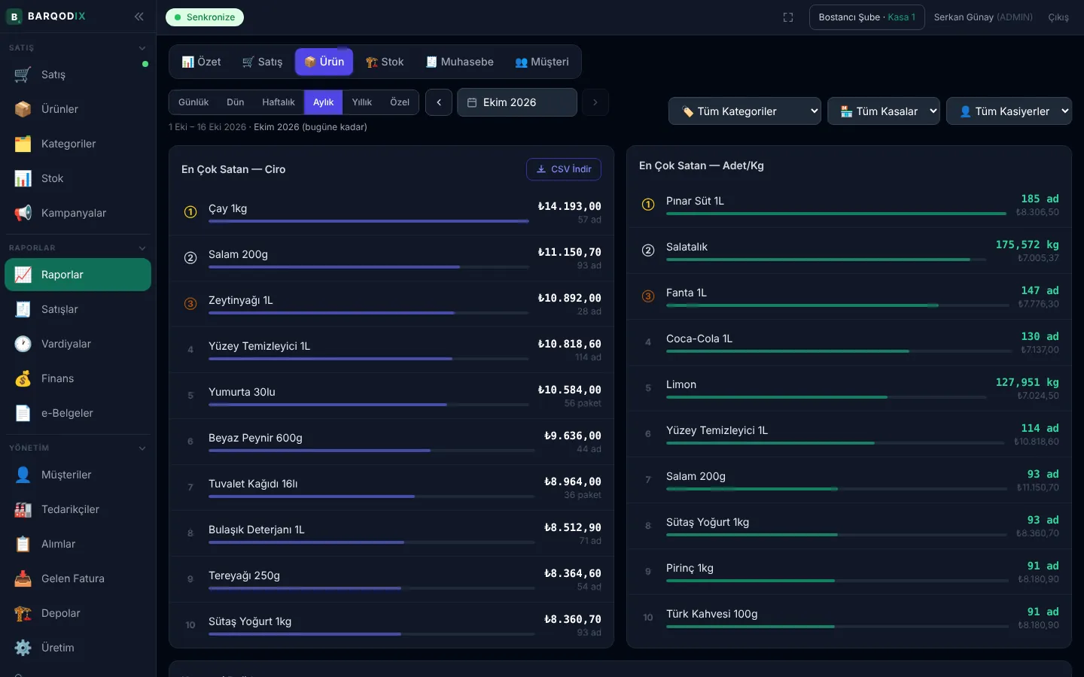Click the Senkronize status badge
Image resolution: width=1084 pixels, height=677 pixels.
[205, 17]
